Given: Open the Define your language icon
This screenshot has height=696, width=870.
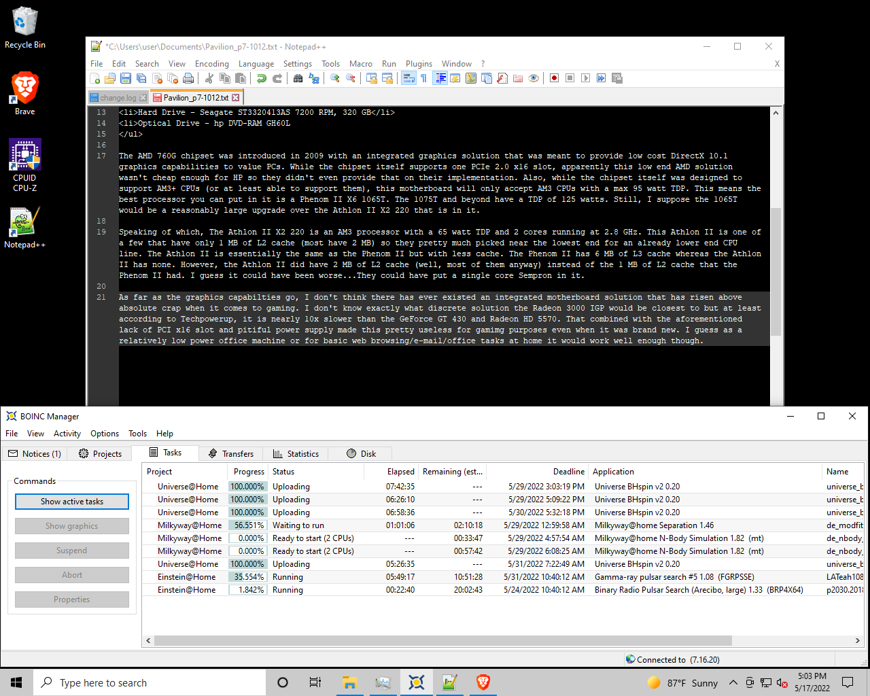Looking at the screenshot, I should 455,78.
